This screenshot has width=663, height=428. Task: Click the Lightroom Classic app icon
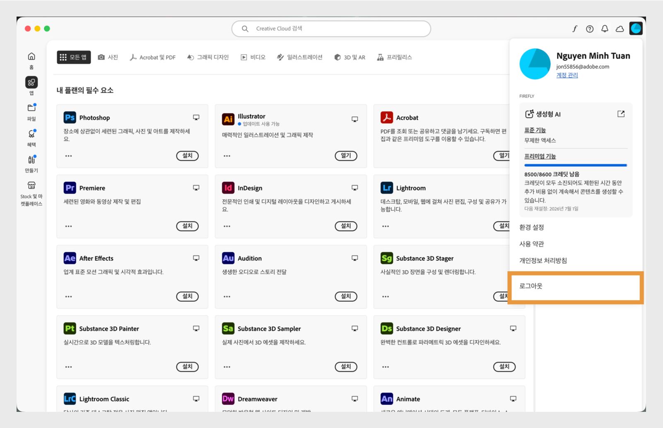pos(70,399)
